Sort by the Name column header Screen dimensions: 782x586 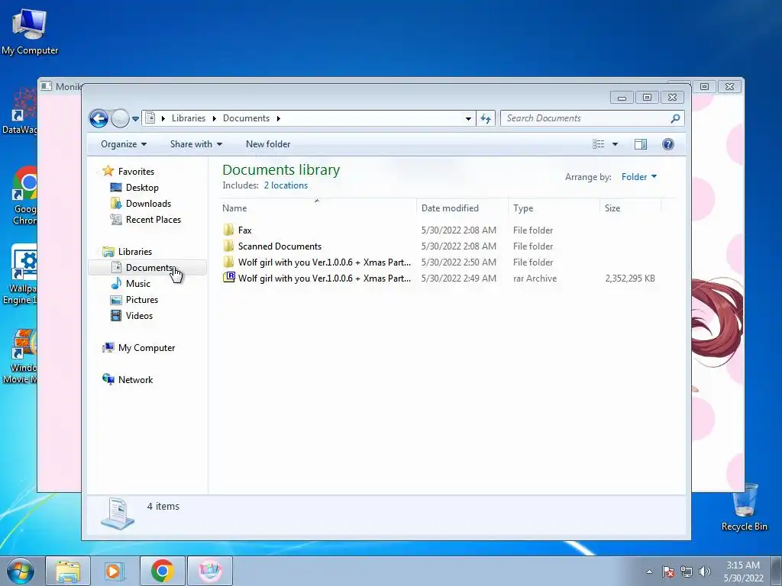pos(317,208)
